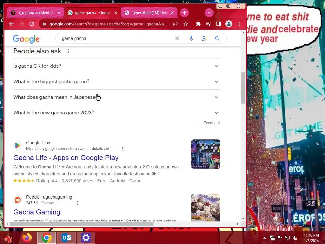Expand 'Is gacha OK for kids?'

117,66
